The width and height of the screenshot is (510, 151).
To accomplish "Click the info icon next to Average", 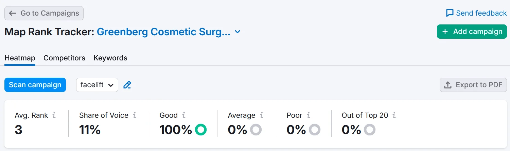I will pos(262,115).
